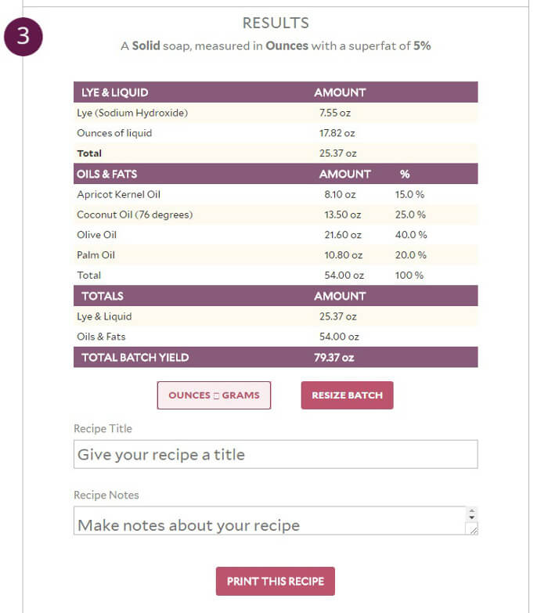Viewport: 548px width, 613px height.
Task: Select the Lye & Liquid table header
Action: pos(114,92)
